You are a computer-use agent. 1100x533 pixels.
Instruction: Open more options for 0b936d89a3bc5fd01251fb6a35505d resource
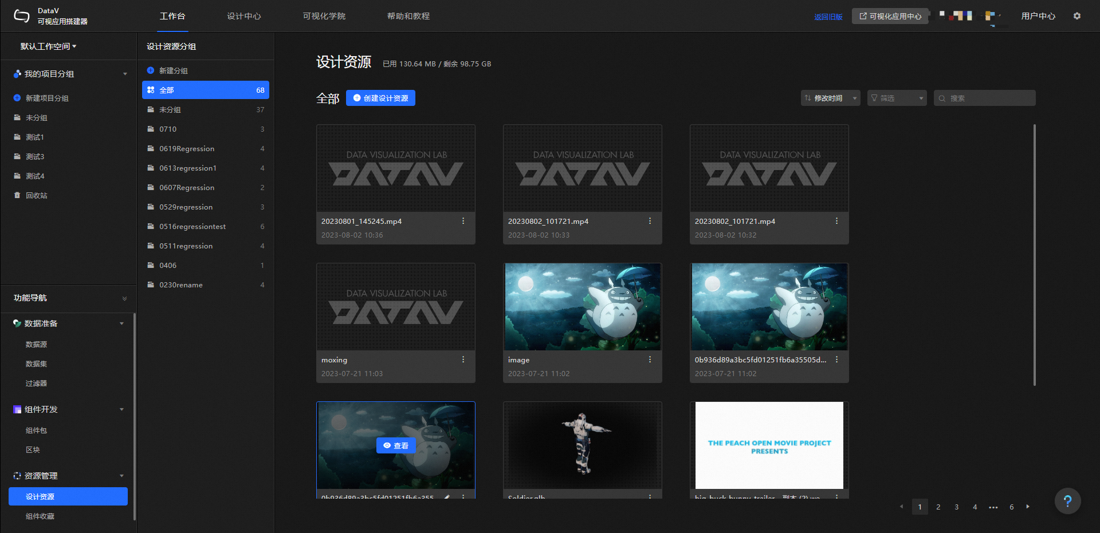836,360
